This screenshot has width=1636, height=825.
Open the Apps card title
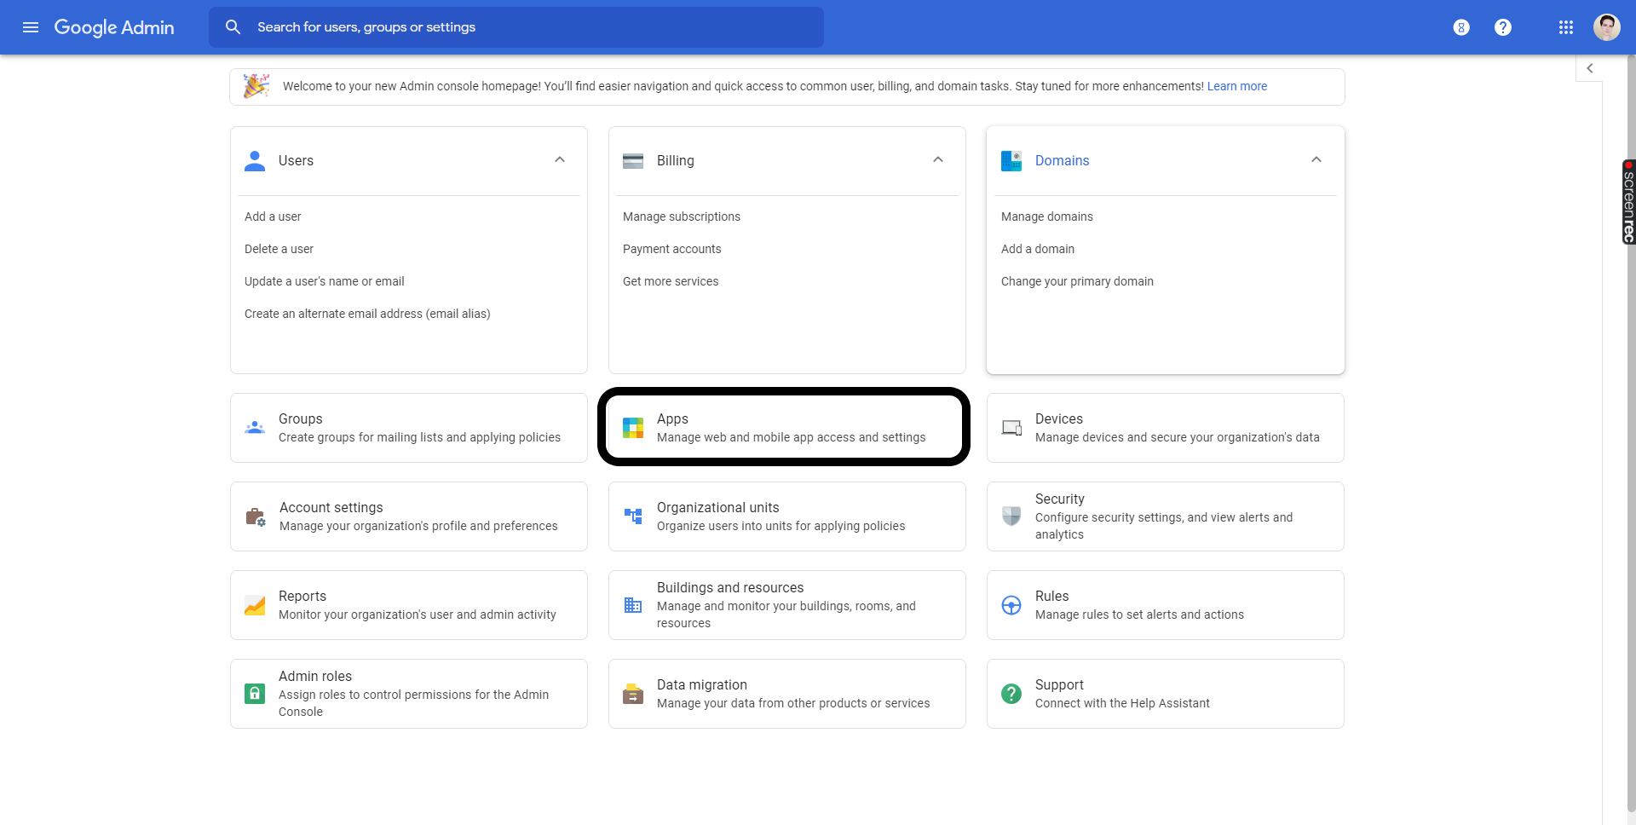coord(672,418)
